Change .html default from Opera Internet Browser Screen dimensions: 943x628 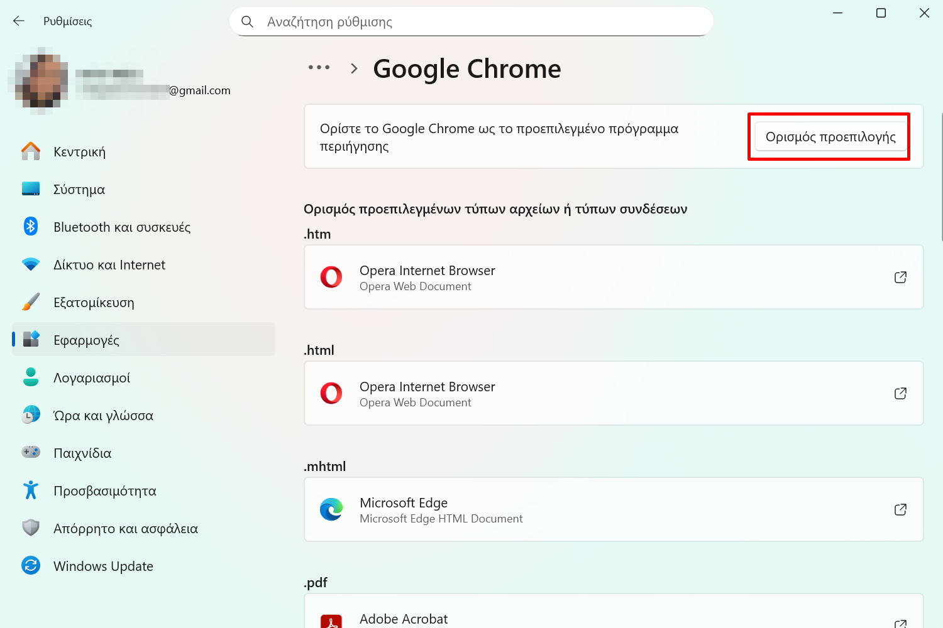tap(614, 393)
